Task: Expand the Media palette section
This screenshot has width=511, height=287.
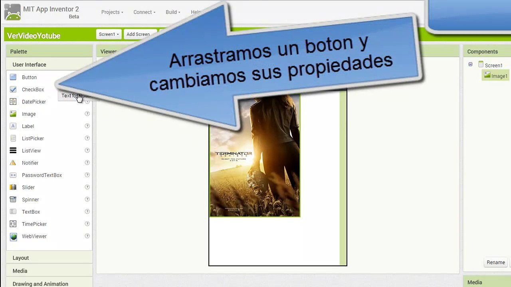Action: click(x=49, y=271)
